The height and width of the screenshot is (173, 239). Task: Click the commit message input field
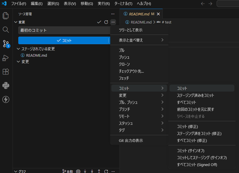(64, 30)
